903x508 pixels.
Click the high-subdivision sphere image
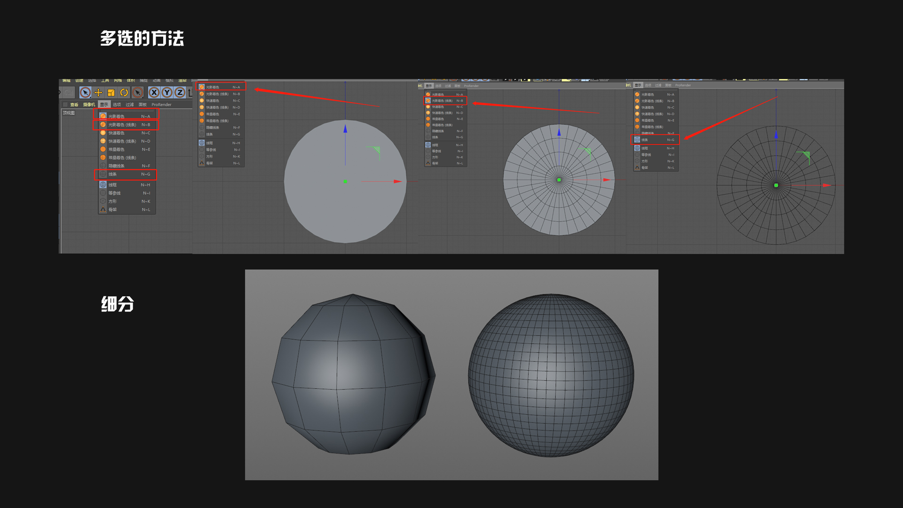click(551, 375)
